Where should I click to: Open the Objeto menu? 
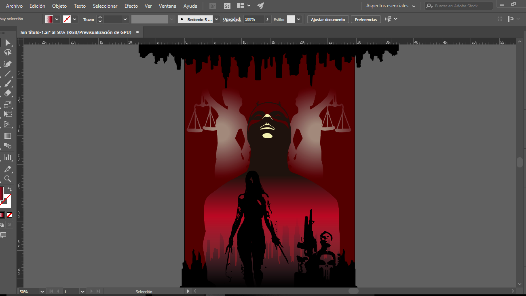coord(59,6)
